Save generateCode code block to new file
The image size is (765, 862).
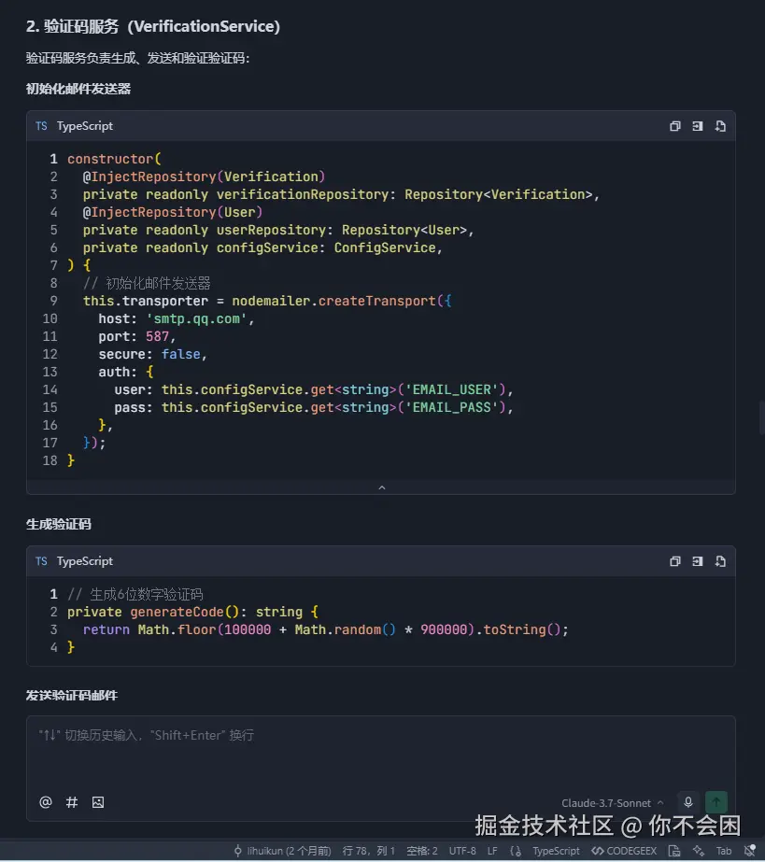[x=720, y=561]
